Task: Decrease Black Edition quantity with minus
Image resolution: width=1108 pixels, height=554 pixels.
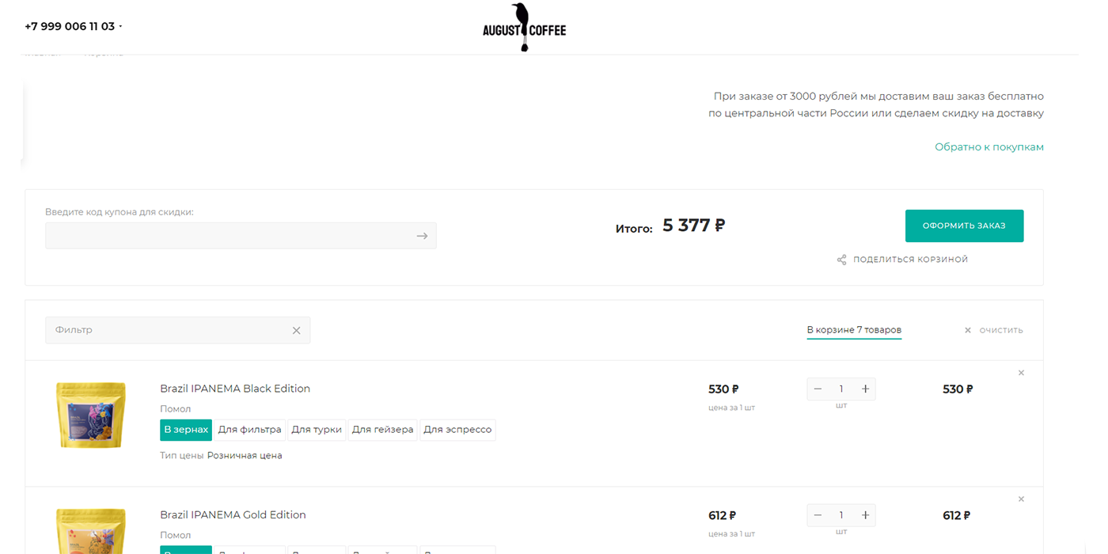Action: (818, 389)
